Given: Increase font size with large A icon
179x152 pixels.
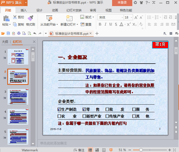Looking at the screenshot, I should (136, 17).
